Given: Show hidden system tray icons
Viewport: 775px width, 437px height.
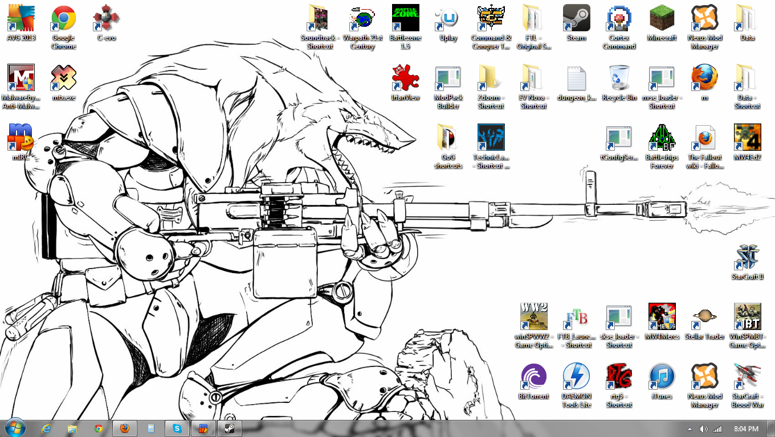Looking at the screenshot, I should click(x=690, y=428).
